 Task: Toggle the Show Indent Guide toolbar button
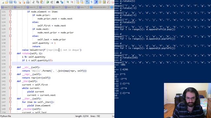pyautogui.click(x=96, y=2)
